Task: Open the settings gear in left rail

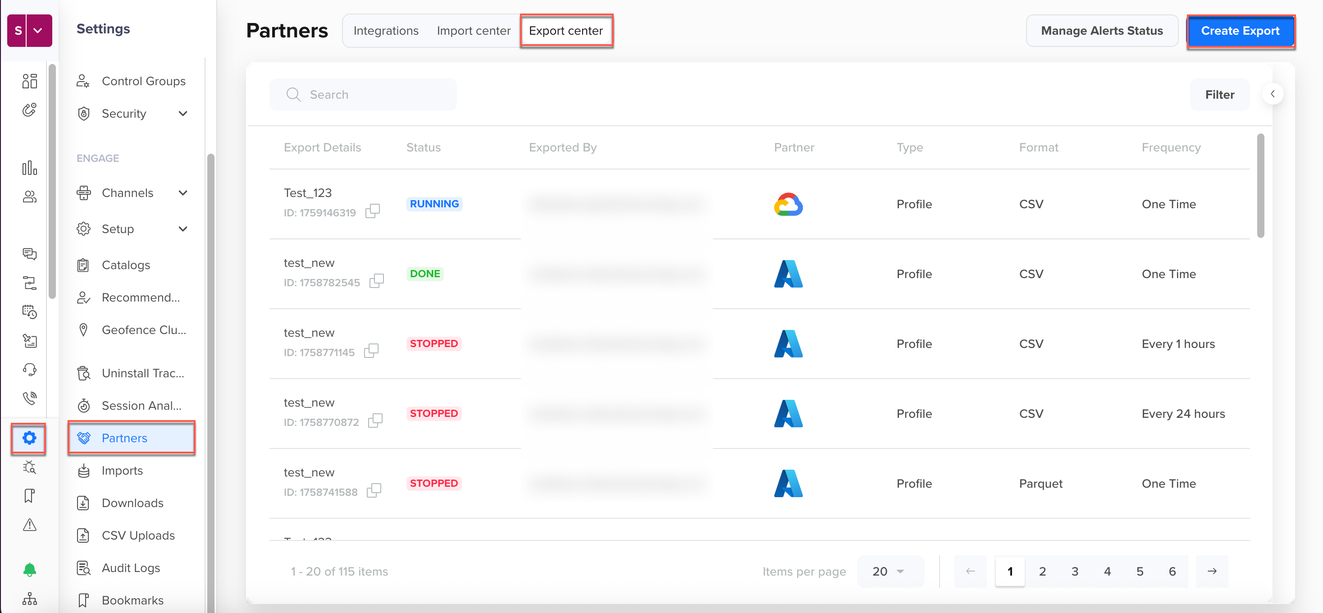Action: [x=29, y=438]
